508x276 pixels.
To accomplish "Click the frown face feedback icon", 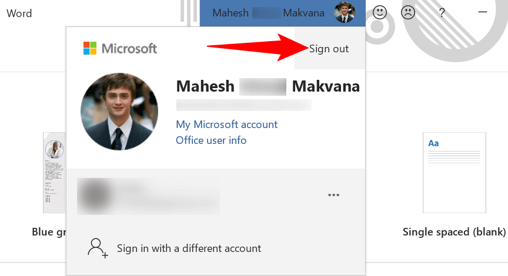I will click(408, 12).
